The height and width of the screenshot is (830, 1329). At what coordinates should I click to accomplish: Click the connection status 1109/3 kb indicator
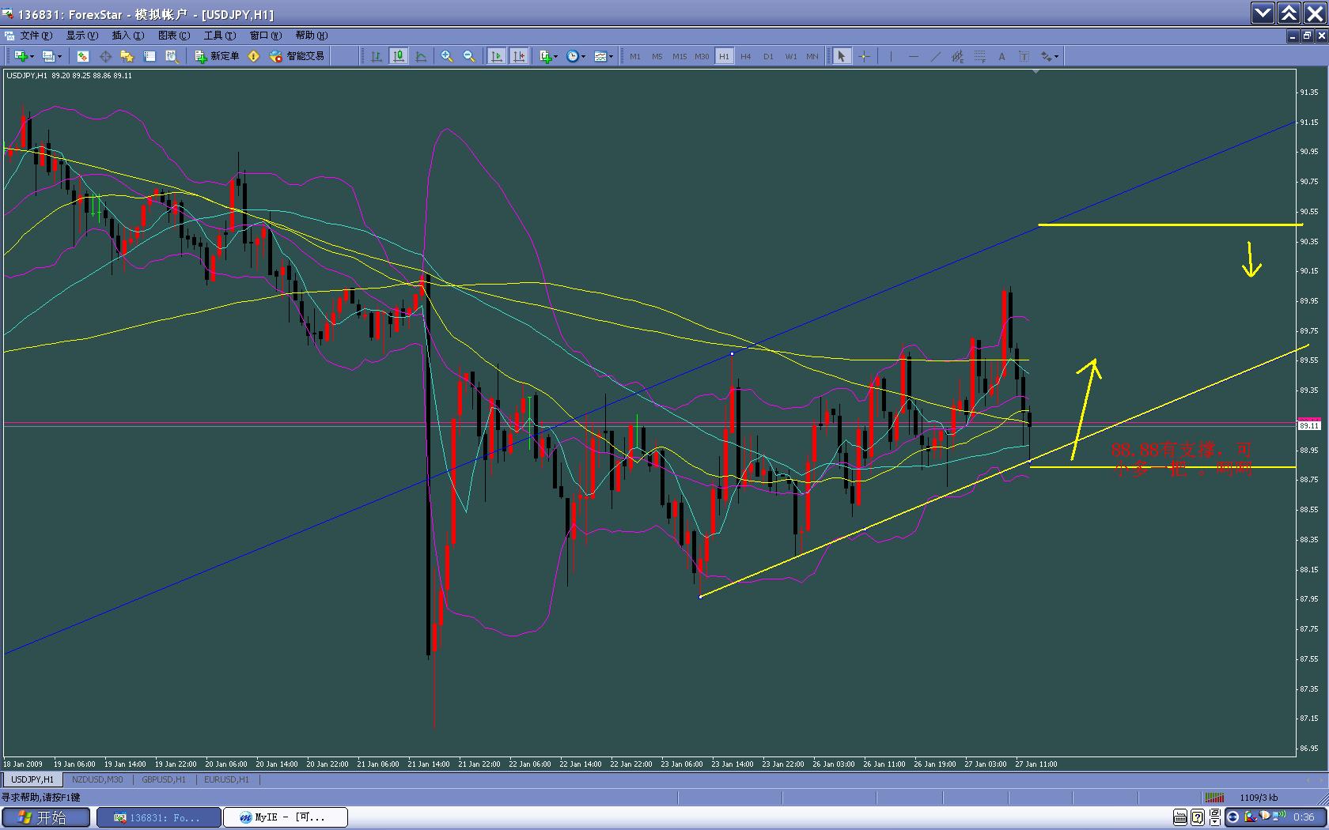pos(1259,798)
